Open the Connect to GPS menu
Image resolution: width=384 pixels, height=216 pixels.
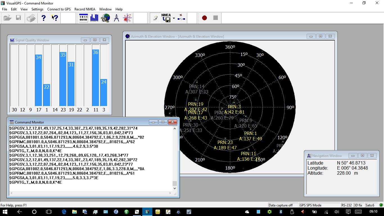(59, 9)
